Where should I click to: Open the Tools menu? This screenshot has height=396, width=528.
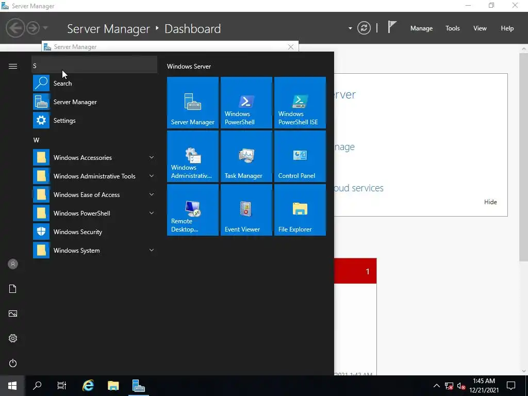tap(453, 28)
